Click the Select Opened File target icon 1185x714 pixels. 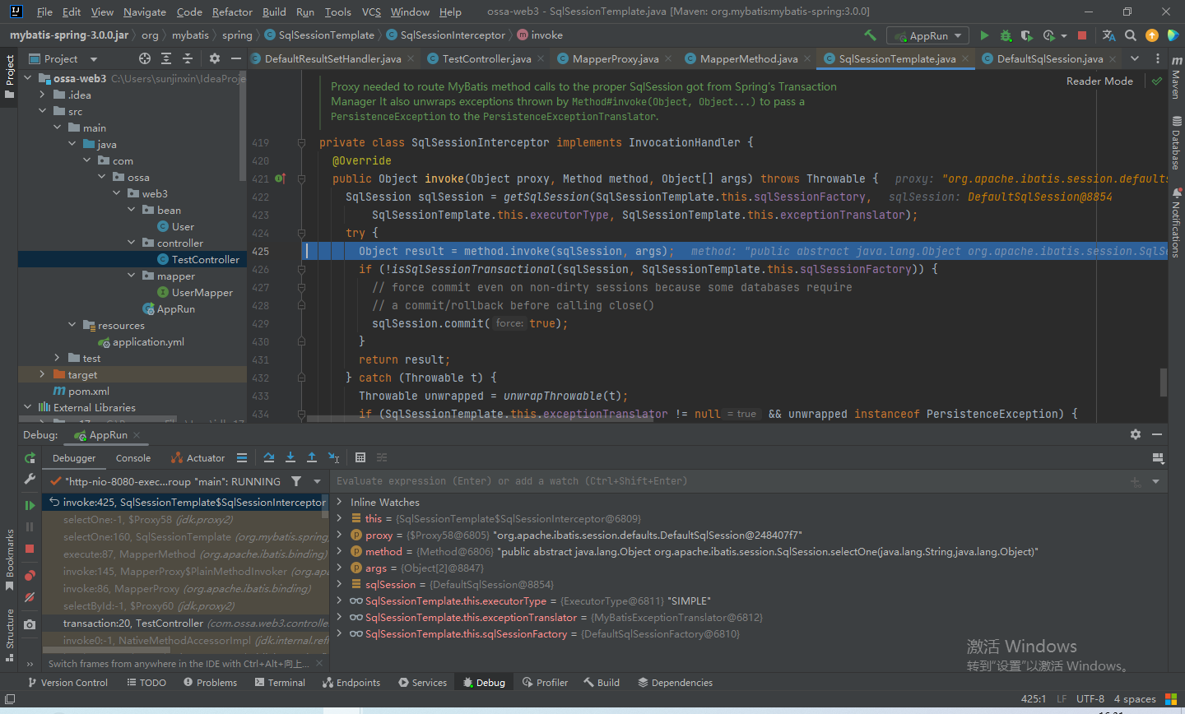pos(145,58)
